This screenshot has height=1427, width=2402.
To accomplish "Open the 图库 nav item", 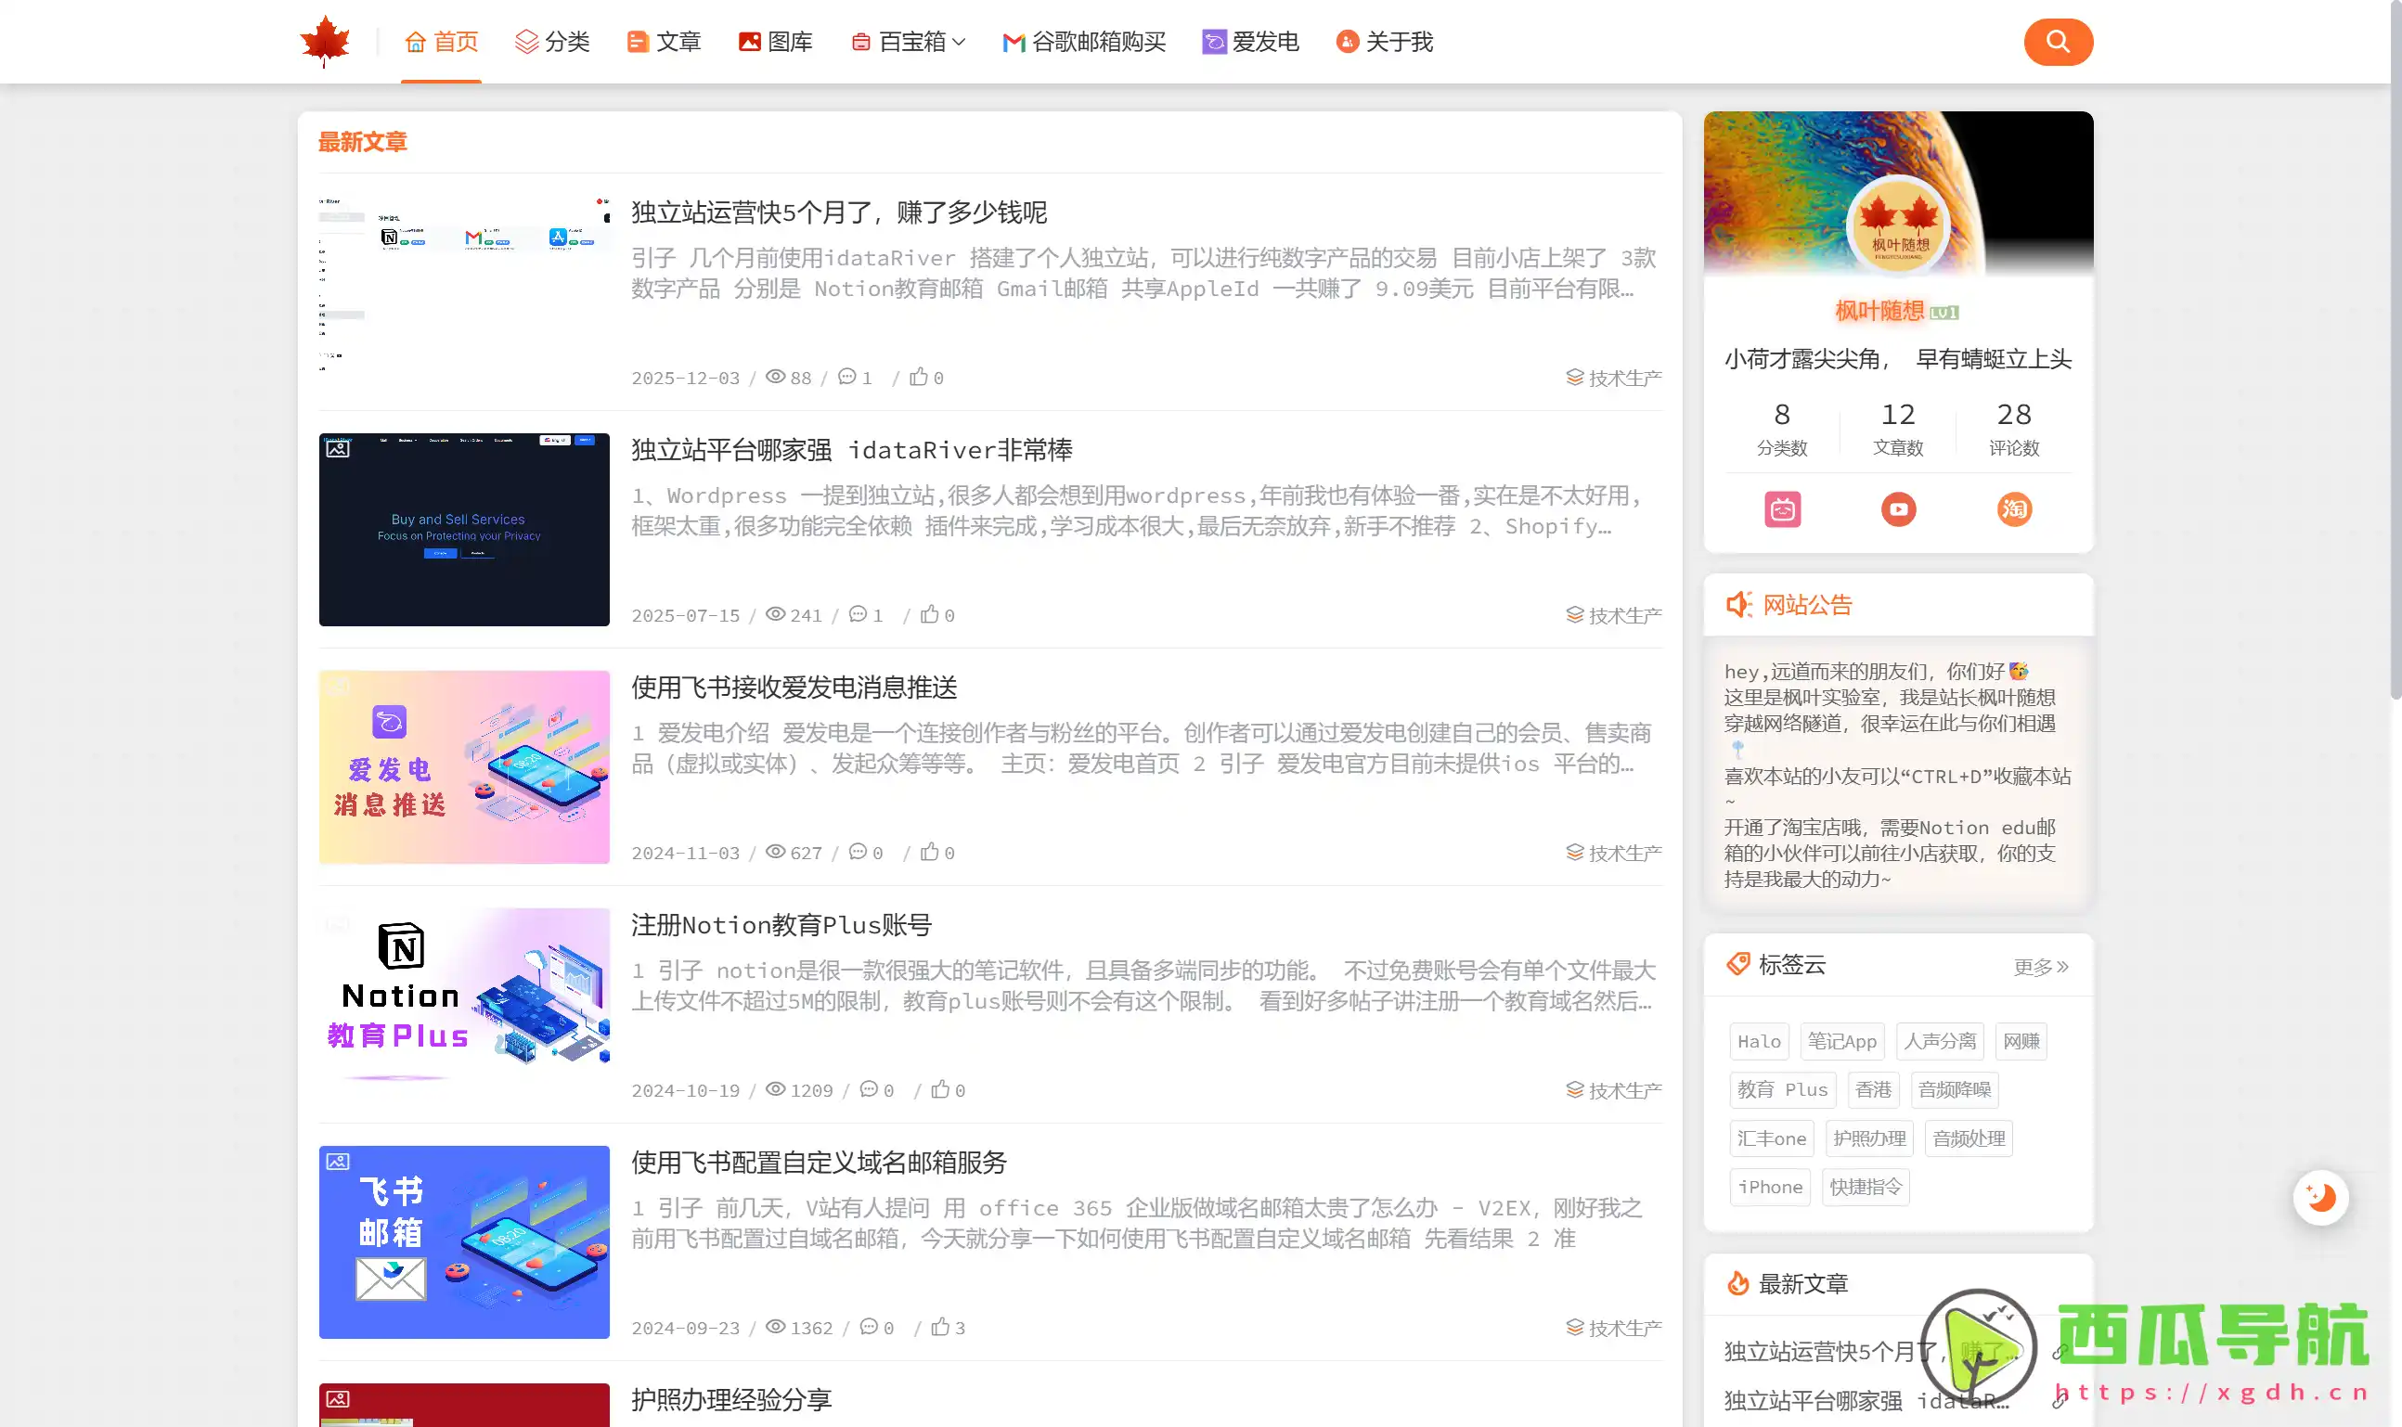I will (x=775, y=42).
